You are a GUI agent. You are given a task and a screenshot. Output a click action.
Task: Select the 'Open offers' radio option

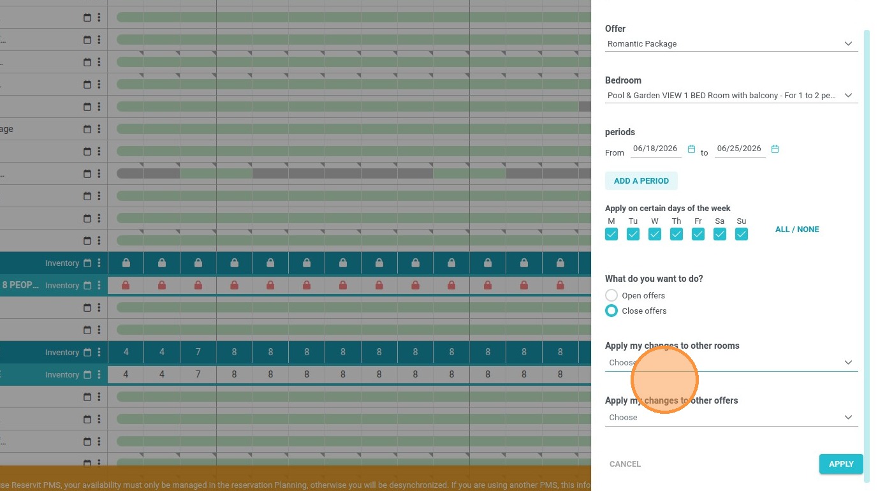point(611,295)
